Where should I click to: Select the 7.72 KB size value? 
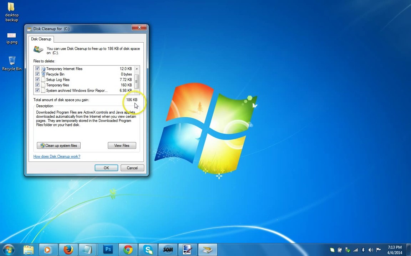[126, 80]
